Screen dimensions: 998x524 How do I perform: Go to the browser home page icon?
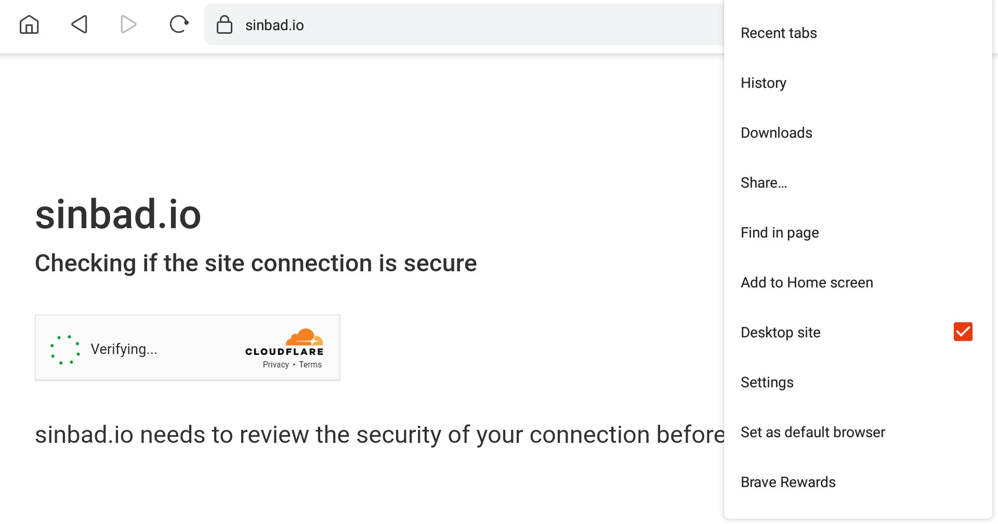click(29, 24)
